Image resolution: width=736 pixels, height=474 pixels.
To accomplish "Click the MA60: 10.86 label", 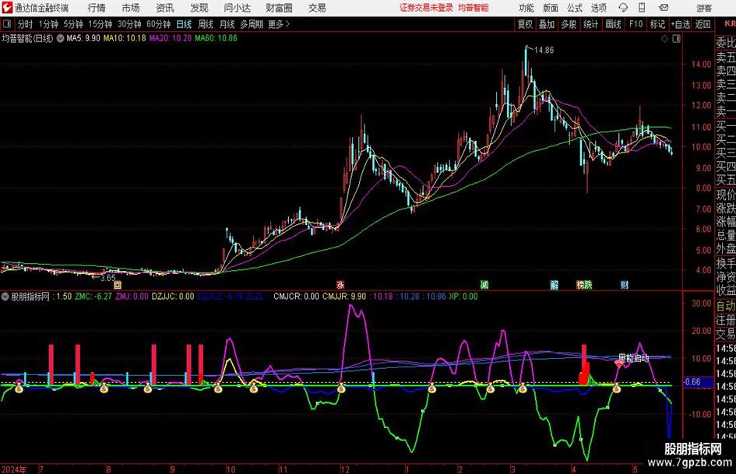I will pos(216,38).
